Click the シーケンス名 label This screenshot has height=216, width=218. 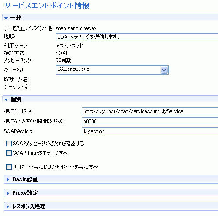(x=17, y=87)
